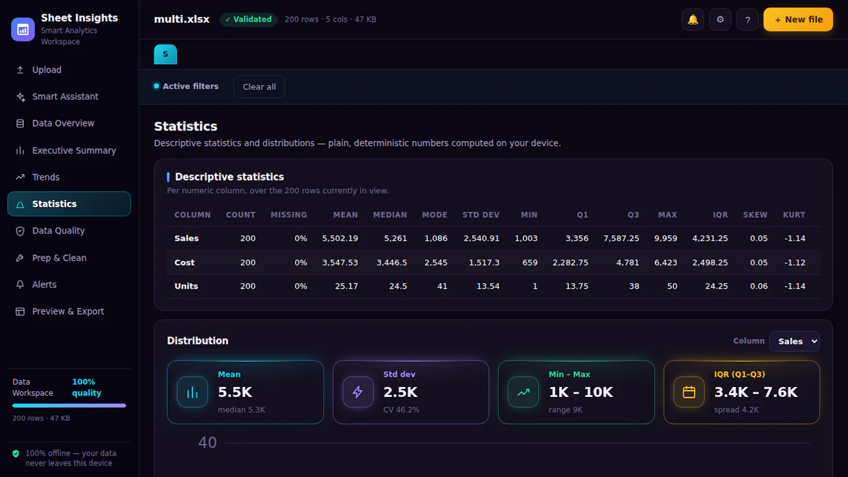
Task: Click the Mean 5.5K stat card
Action: coord(245,392)
